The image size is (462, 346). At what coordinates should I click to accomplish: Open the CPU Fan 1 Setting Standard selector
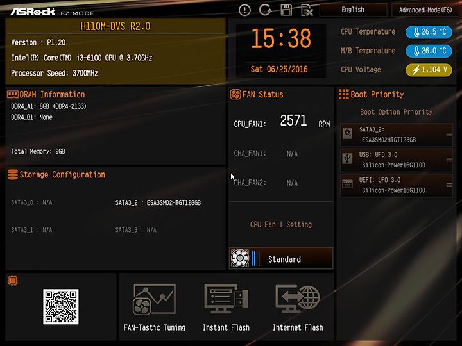[281, 259]
